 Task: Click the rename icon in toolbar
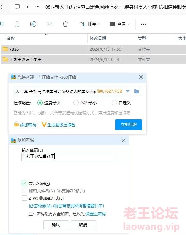[33, 24]
